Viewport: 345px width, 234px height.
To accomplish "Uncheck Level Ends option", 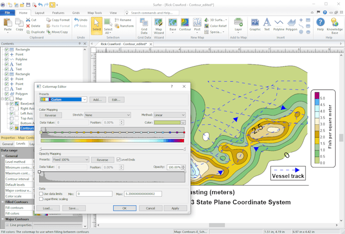I will click(118, 160).
